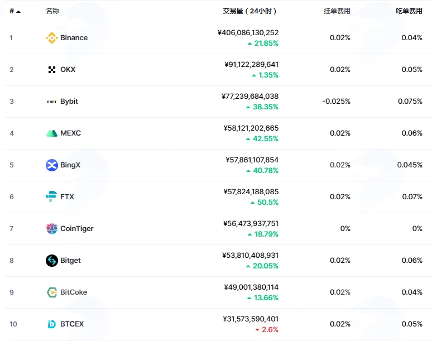Screen dimensions: 432x341
Task: Click BTCEX red 2.6% change value
Action: [x=270, y=330]
